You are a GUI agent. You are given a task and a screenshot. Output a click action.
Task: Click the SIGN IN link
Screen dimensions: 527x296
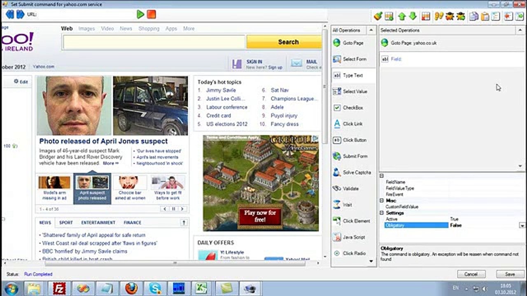click(x=254, y=62)
